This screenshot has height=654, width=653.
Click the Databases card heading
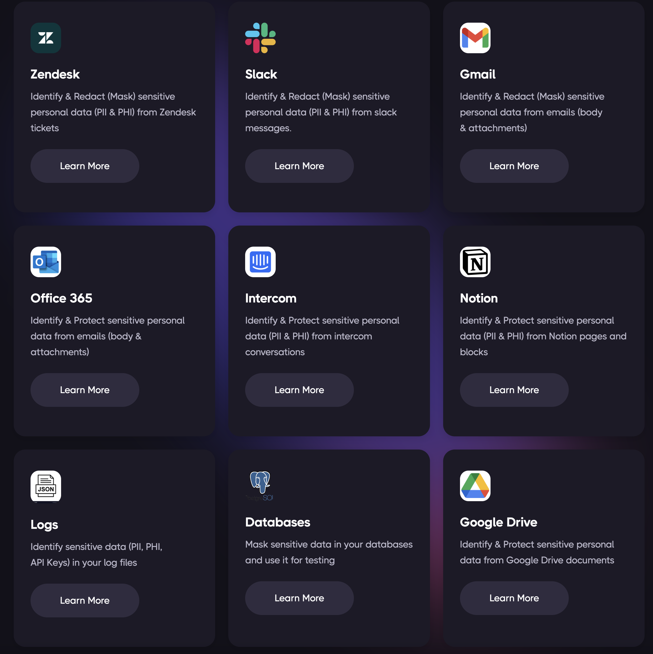tap(278, 522)
